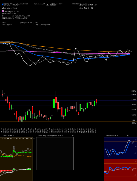Screen dimensions: 137x181
Task: Open the red RSI chart panel
Action: [120, 170]
